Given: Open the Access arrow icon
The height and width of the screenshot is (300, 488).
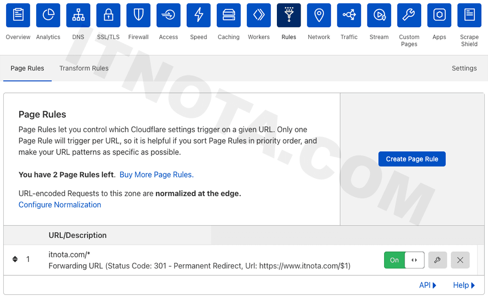Looking at the screenshot, I should (x=168, y=15).
